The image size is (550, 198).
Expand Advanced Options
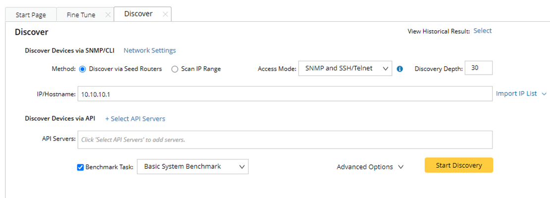click(370, 167)
